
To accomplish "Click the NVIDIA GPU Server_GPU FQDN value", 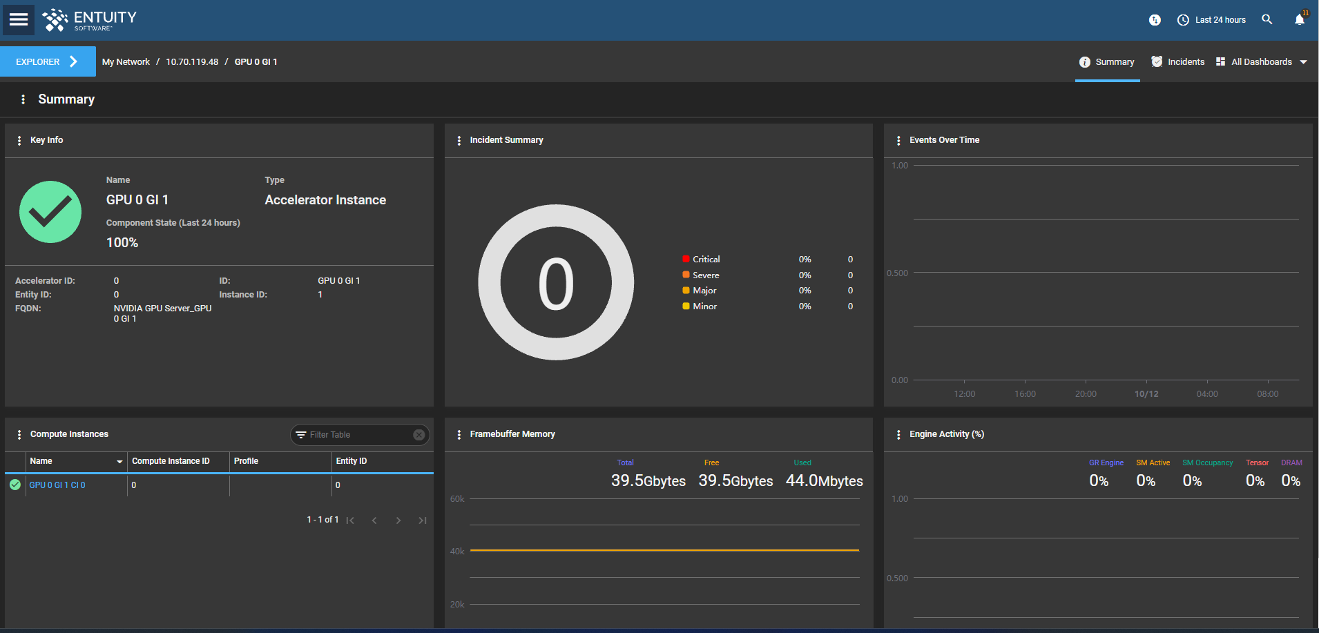I will 163,313.
